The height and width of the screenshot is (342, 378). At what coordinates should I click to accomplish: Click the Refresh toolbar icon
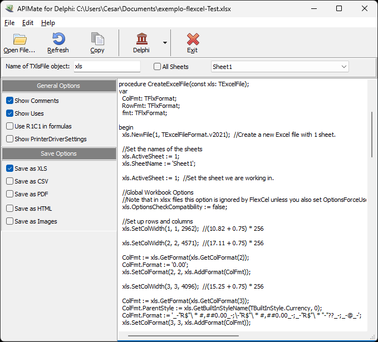(x=58, y=39)
